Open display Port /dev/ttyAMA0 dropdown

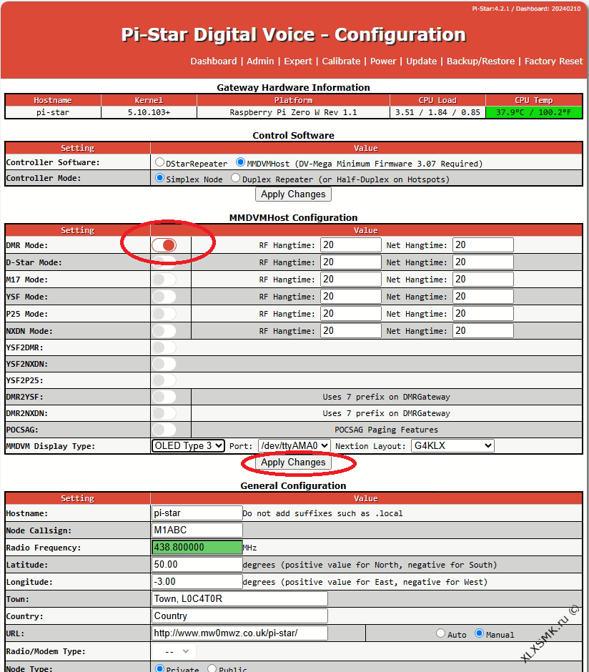tap(294, 445)
